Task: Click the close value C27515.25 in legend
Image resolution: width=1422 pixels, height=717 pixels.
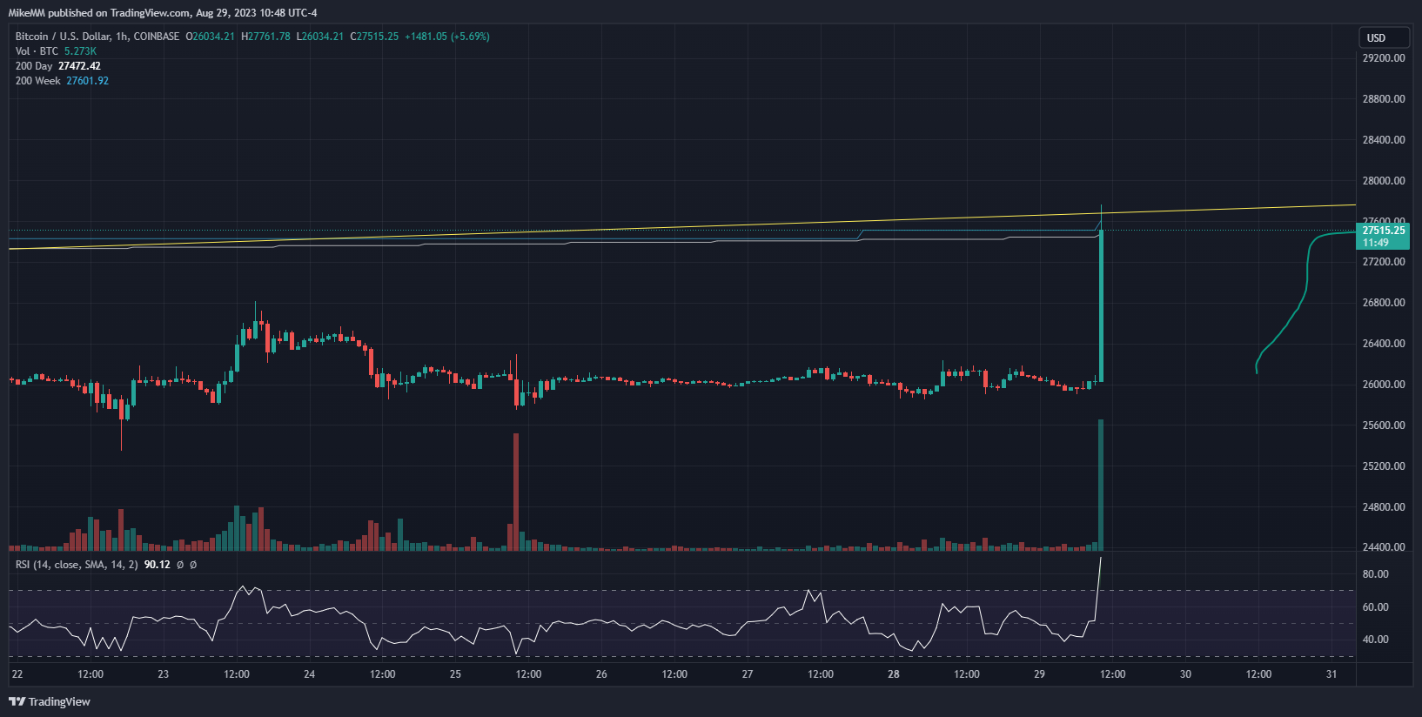Action: (x=374, y=37)
